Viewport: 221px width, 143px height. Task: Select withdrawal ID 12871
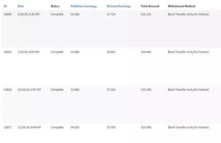(x=8, y=127)
